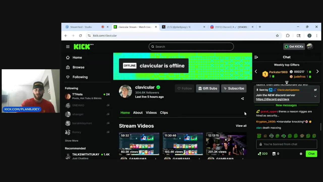
Task: Click the Get KICKs button
Action: click(x=294, y=47)
